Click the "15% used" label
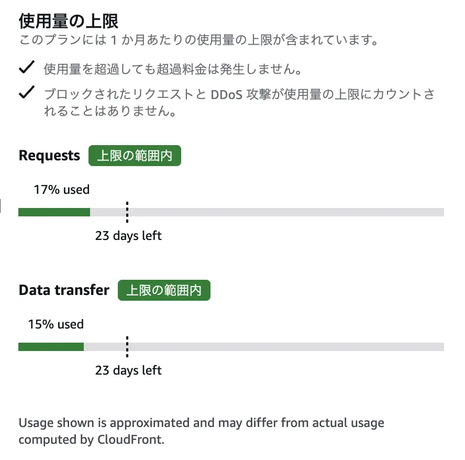 (x=56, y=324)
